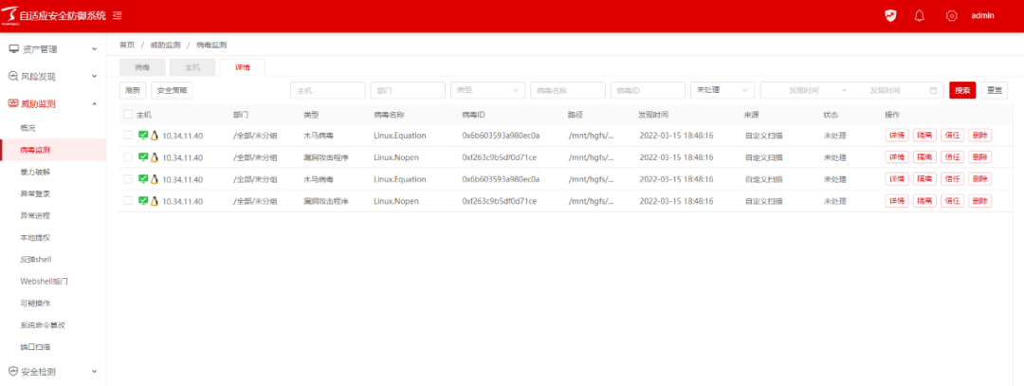Click the 风险发现 magnifier icon
Viewport: 1024px width, 386px height.
pos(13,76)
